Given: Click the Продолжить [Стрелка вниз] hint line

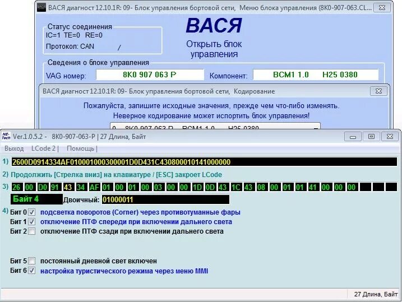Looking at the screenshot, I should coord(116,175).
